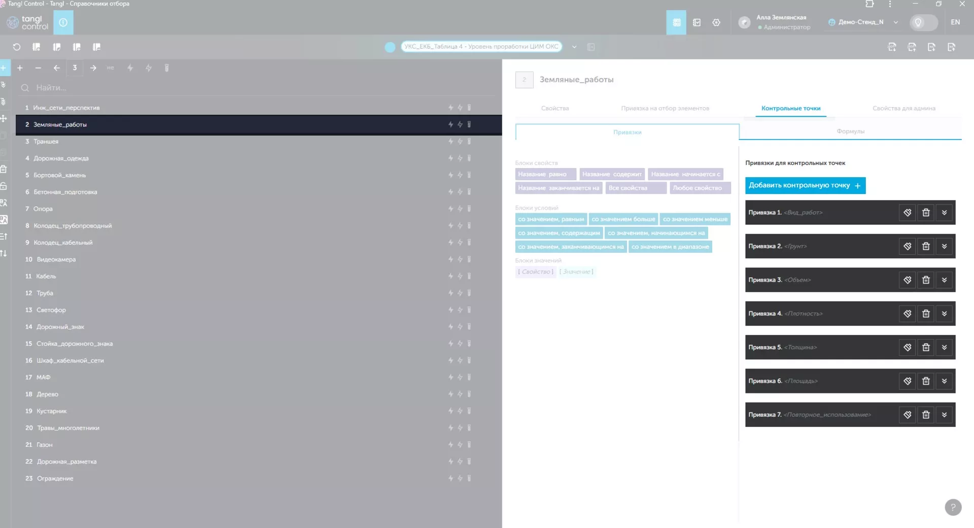
Task: Click the help question mark button
Action: click(x=953, y=507)
